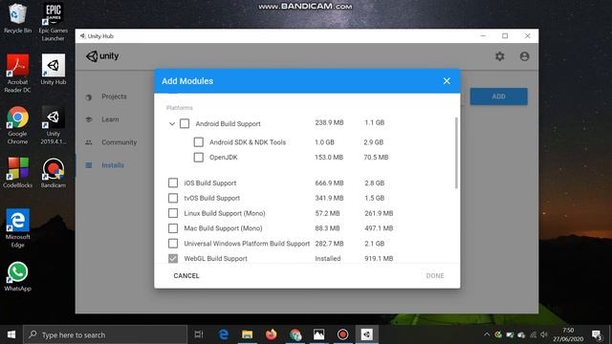
Task: Open Task View in taskbar
Action: coord(199,334)
